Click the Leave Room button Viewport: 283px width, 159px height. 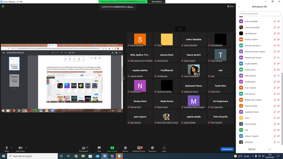[227, 149]
